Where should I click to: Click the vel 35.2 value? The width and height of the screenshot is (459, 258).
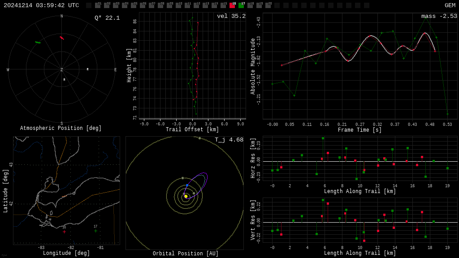pos(231,16)
